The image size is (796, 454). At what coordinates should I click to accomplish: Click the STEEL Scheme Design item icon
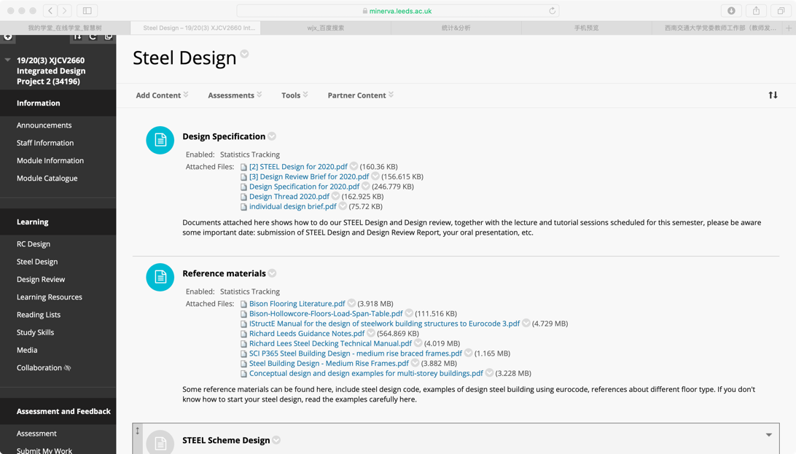point(160,442)
